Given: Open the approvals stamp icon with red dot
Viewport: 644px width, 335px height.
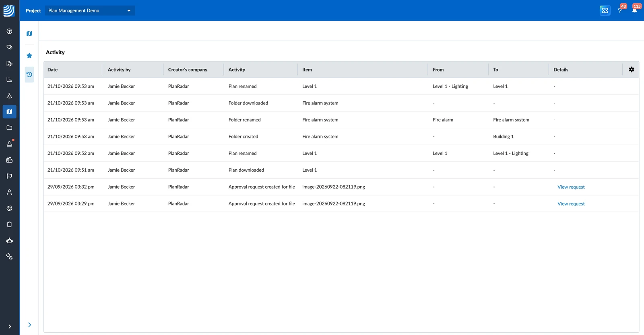Looking at the screenshot, I should [x=9, y=144].
